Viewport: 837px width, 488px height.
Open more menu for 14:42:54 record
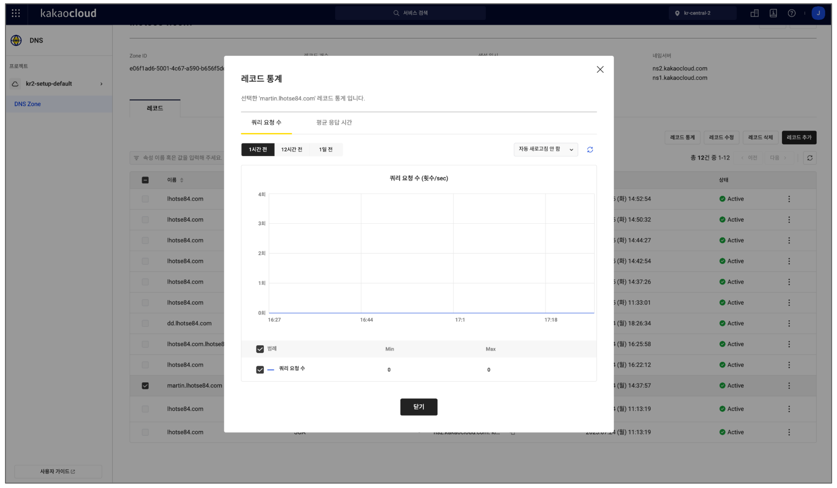(x=789, y=261)
